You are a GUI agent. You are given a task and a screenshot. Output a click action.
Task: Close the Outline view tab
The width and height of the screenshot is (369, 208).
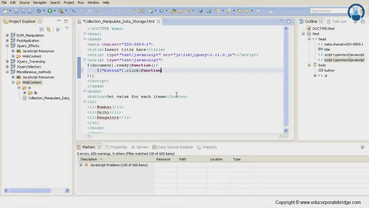(321, 21)
